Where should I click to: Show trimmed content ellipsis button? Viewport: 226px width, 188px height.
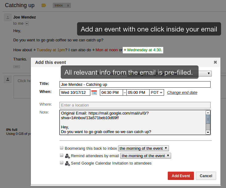[17, 67]
